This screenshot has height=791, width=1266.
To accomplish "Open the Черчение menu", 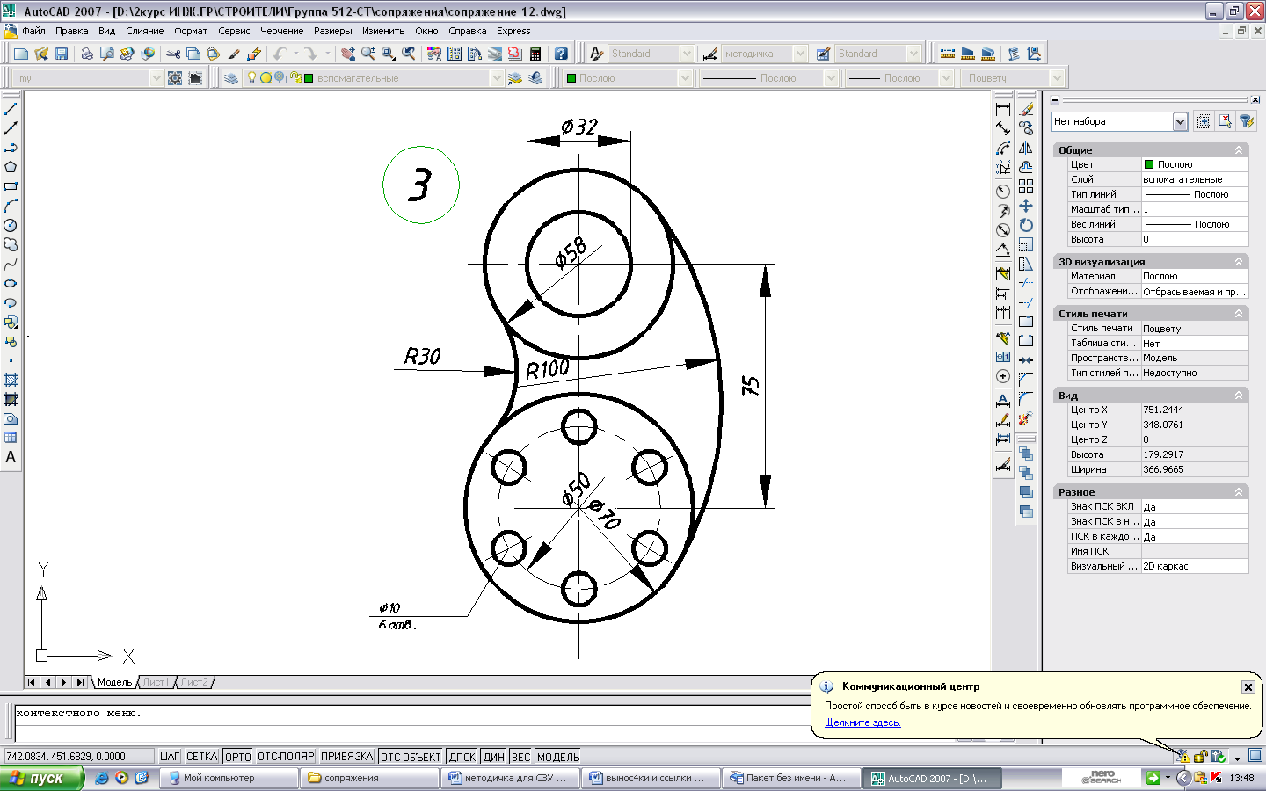I will 281,31.
